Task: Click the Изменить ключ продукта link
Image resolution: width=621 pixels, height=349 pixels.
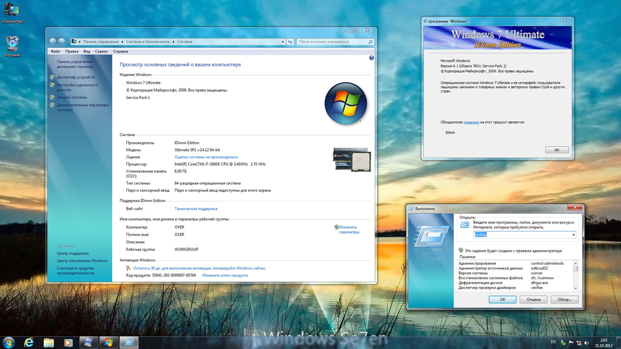Action: coord(225,275)
